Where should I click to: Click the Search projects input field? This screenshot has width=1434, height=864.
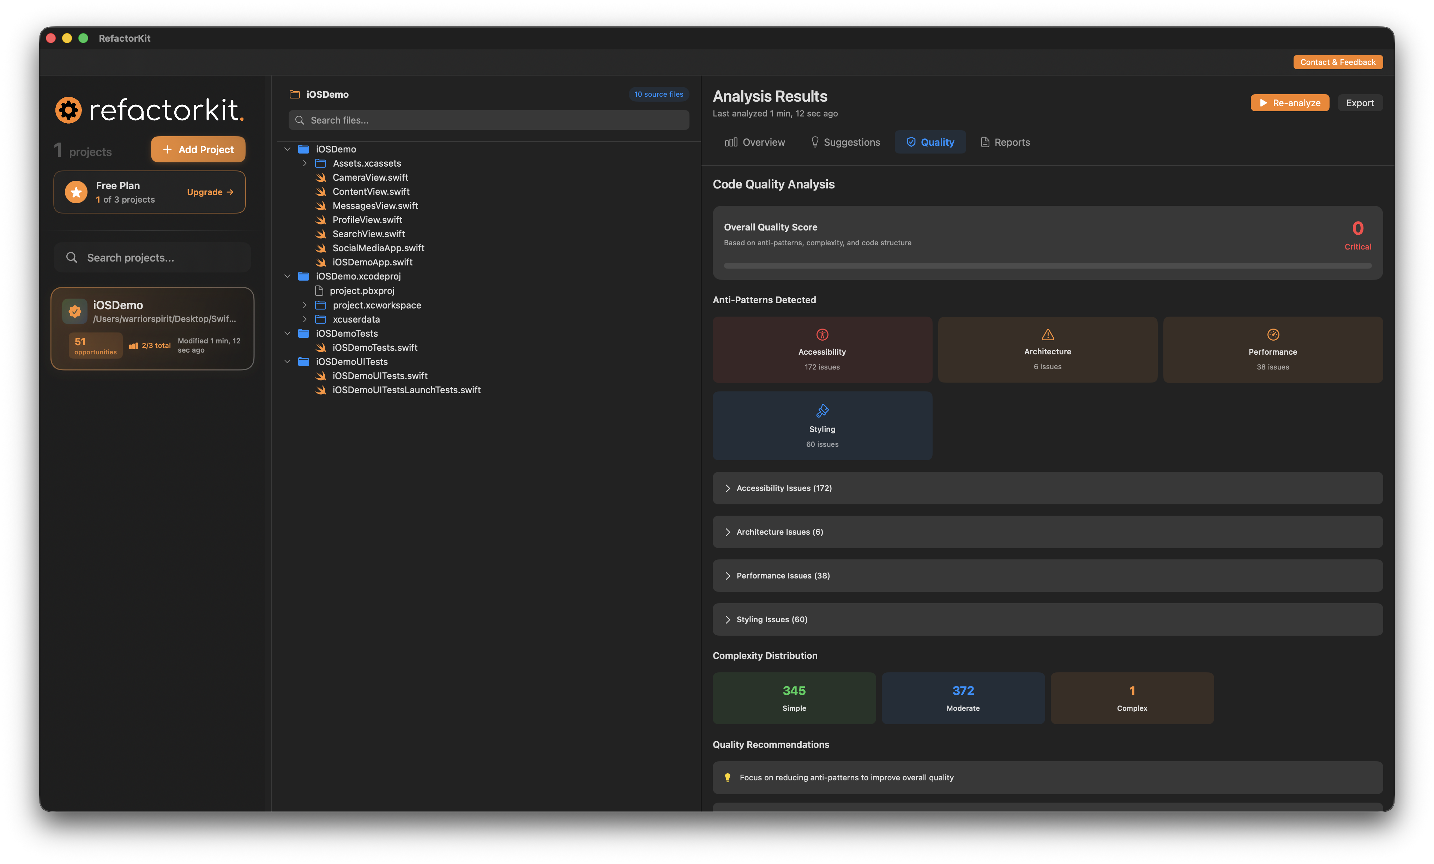(x=152, y=257)
